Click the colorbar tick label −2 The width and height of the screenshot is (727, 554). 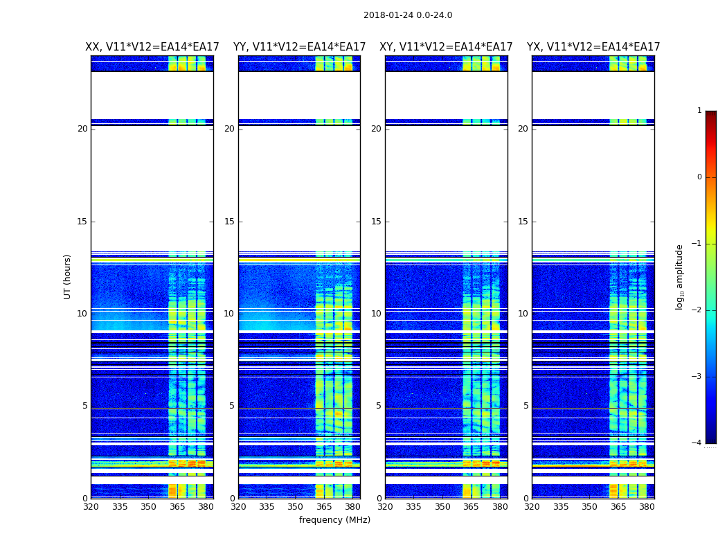tap(697, 310)
